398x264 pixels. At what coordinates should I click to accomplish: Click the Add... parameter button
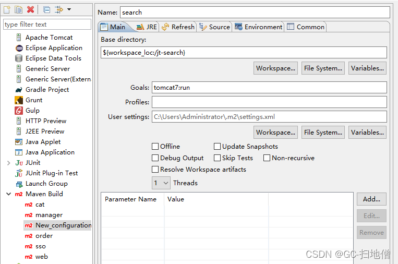371,199
